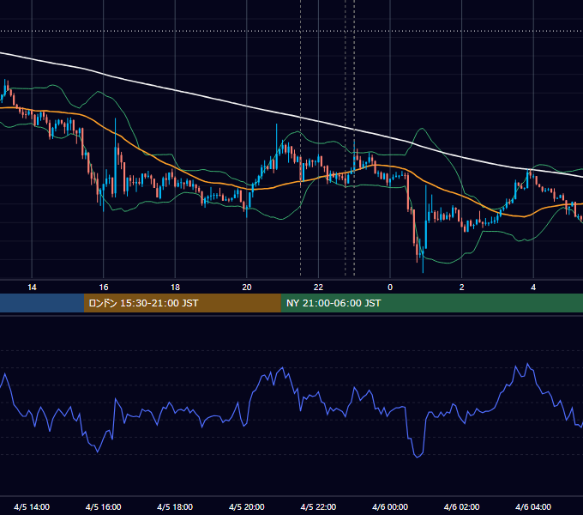Click the NY 21:00-06:00 JST session band
Screen dimensions: 583x515
coord(431,303)
